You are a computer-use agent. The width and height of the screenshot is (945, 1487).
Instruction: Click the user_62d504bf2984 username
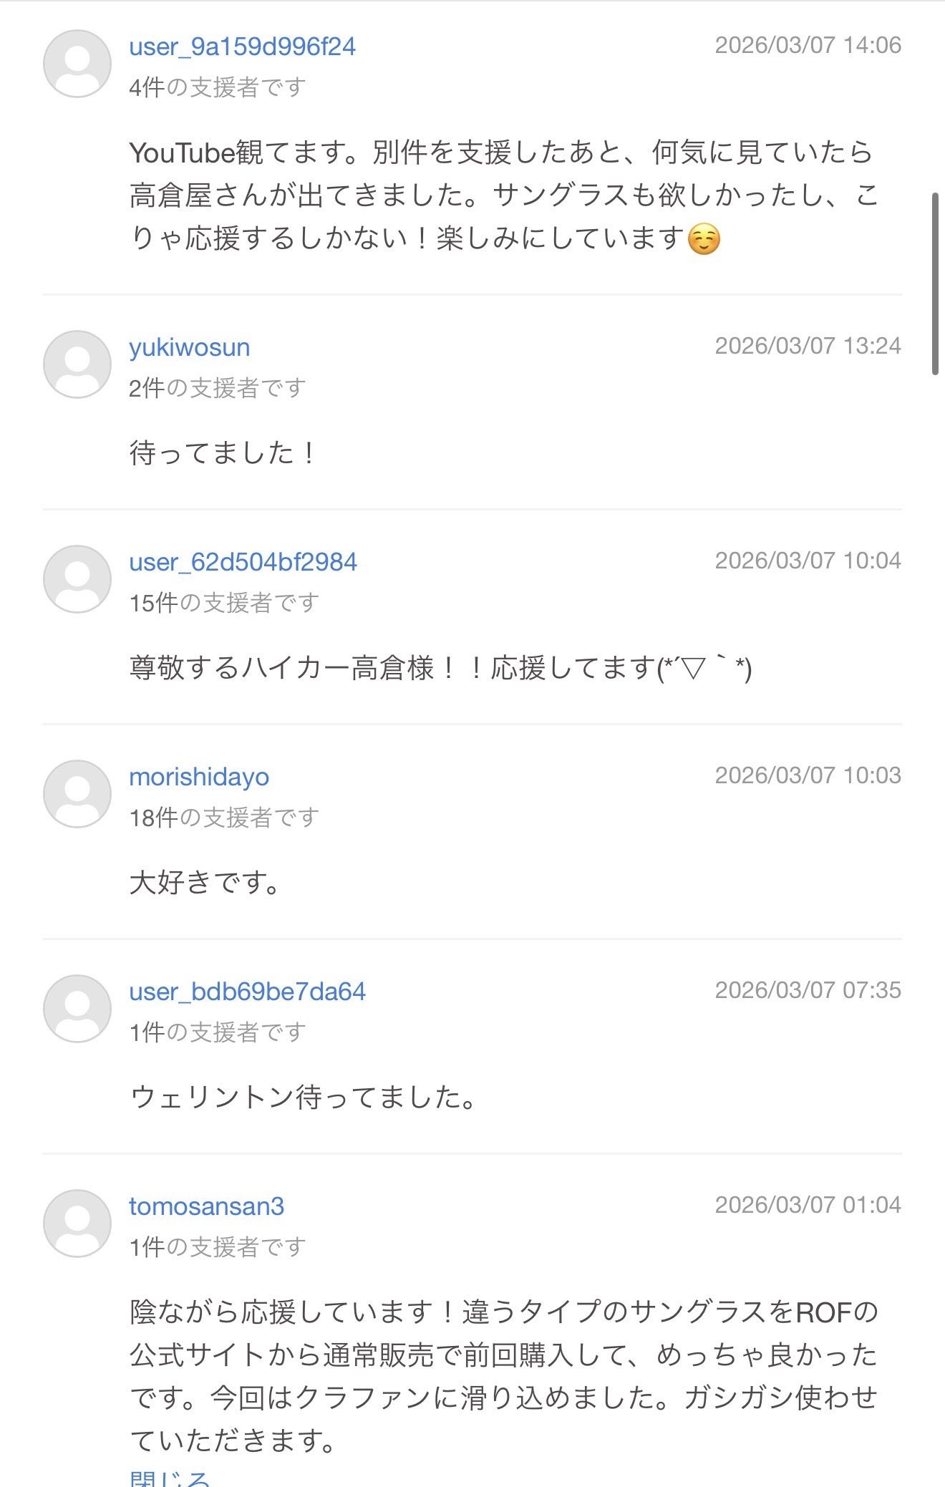243,562
